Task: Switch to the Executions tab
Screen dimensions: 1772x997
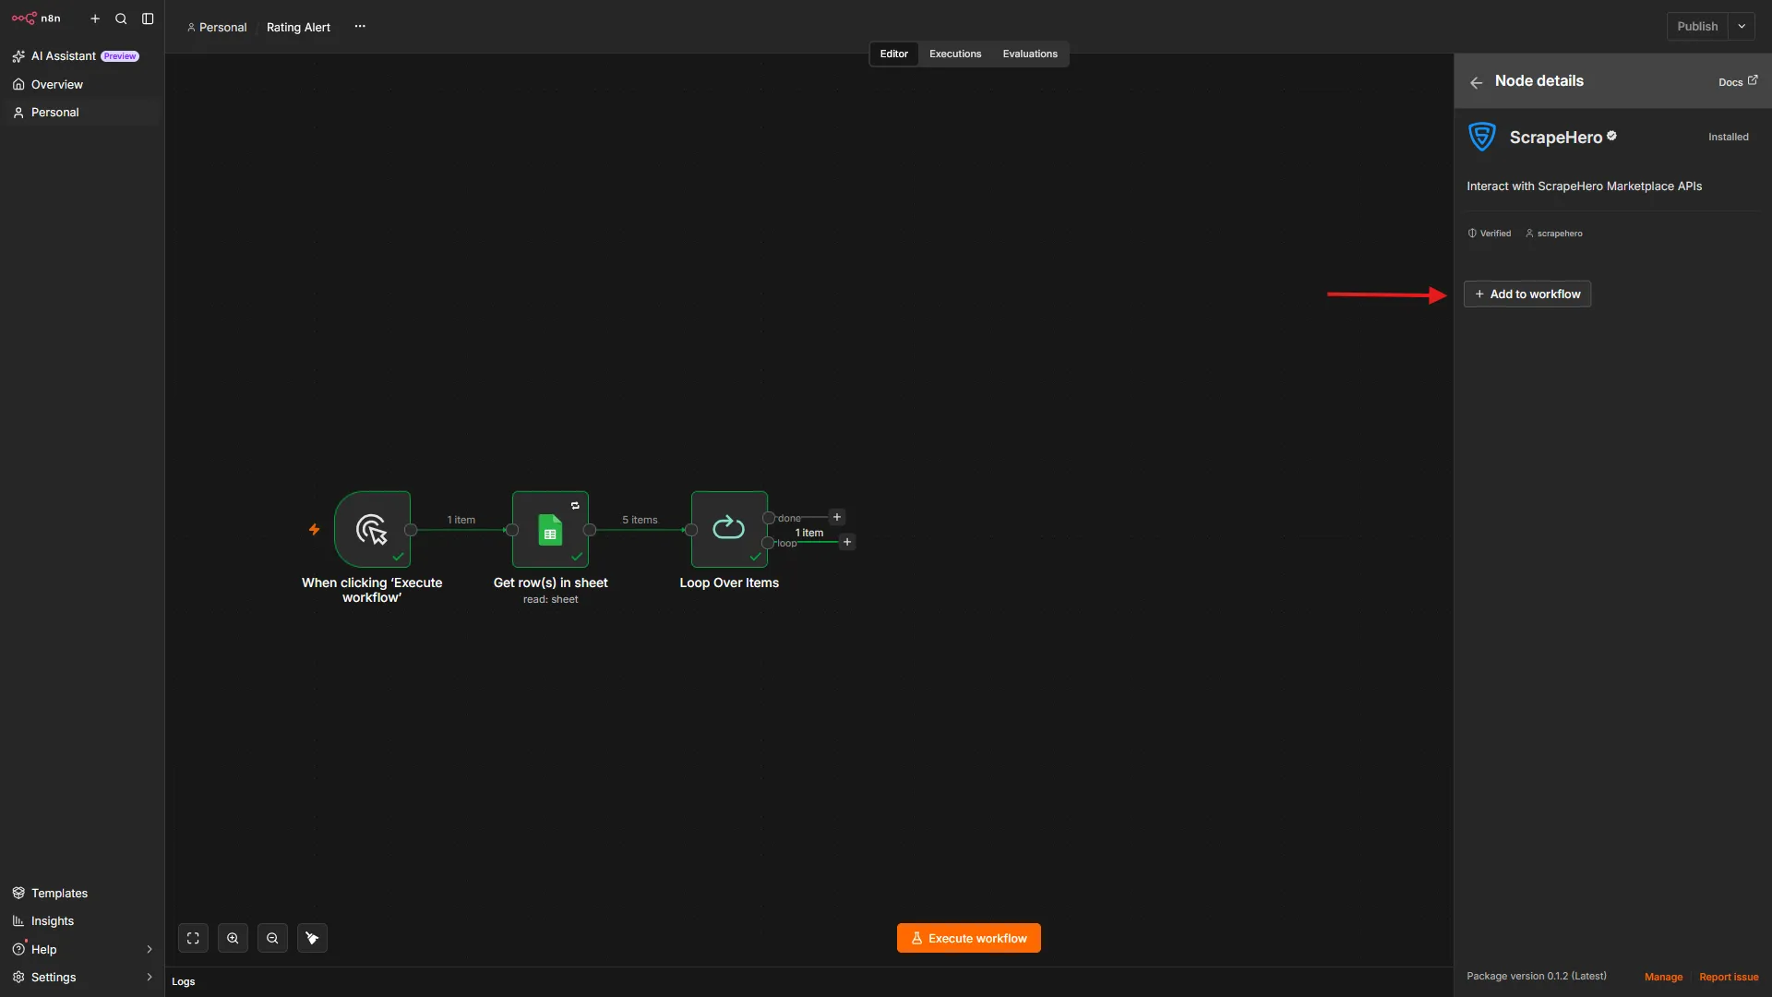Action: click(955, 54)
